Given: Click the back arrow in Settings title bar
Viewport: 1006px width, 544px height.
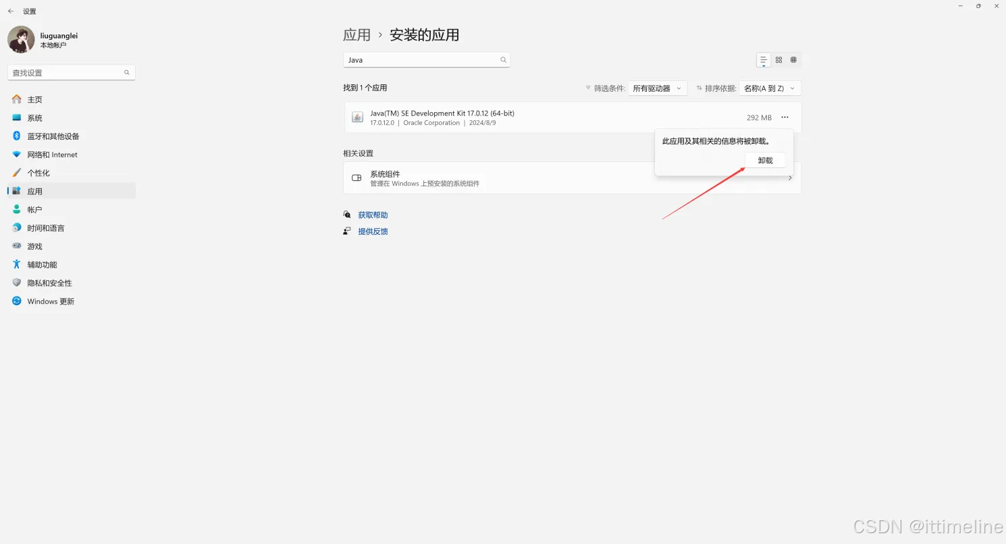Looking at the screenshot, I should point(11,11).
